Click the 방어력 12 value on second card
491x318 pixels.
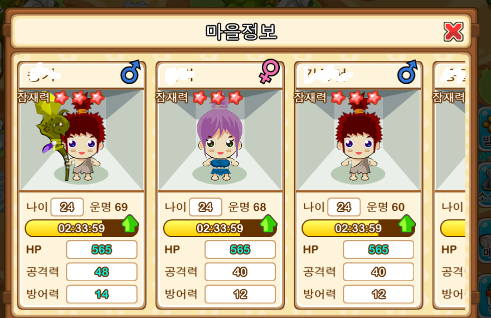click(240, 294)
